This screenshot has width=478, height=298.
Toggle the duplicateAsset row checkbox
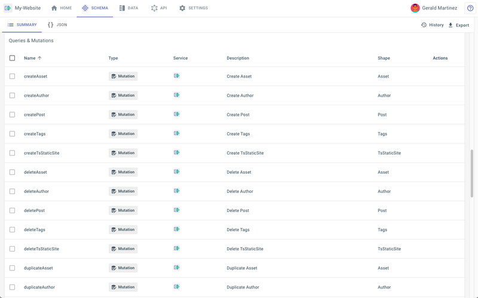12,268
